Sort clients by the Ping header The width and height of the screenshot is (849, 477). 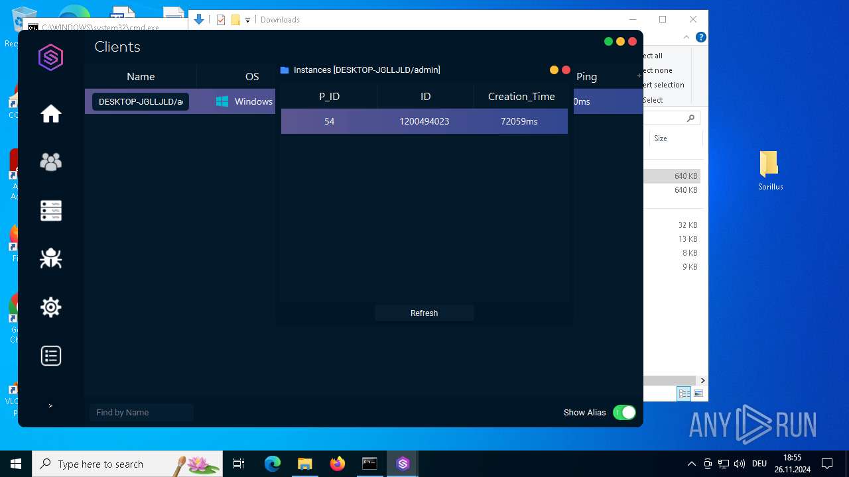coord(586,77)
